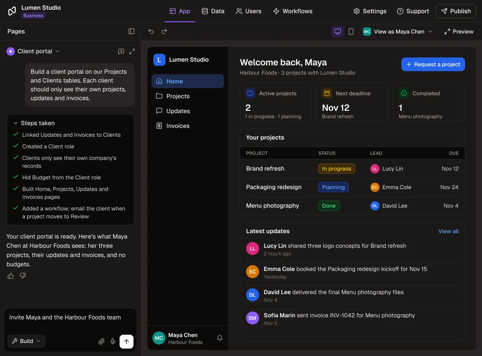Open the full Preview
The width and height of the screenshot is (482, 356).
[x=459, y=32]
